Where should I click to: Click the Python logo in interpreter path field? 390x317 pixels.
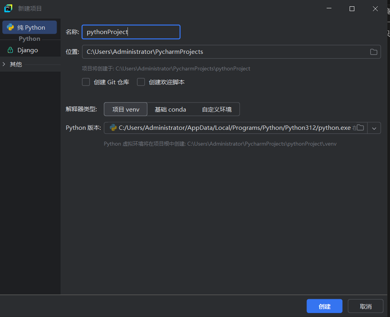pyautogui.click(x=113, y=128)
